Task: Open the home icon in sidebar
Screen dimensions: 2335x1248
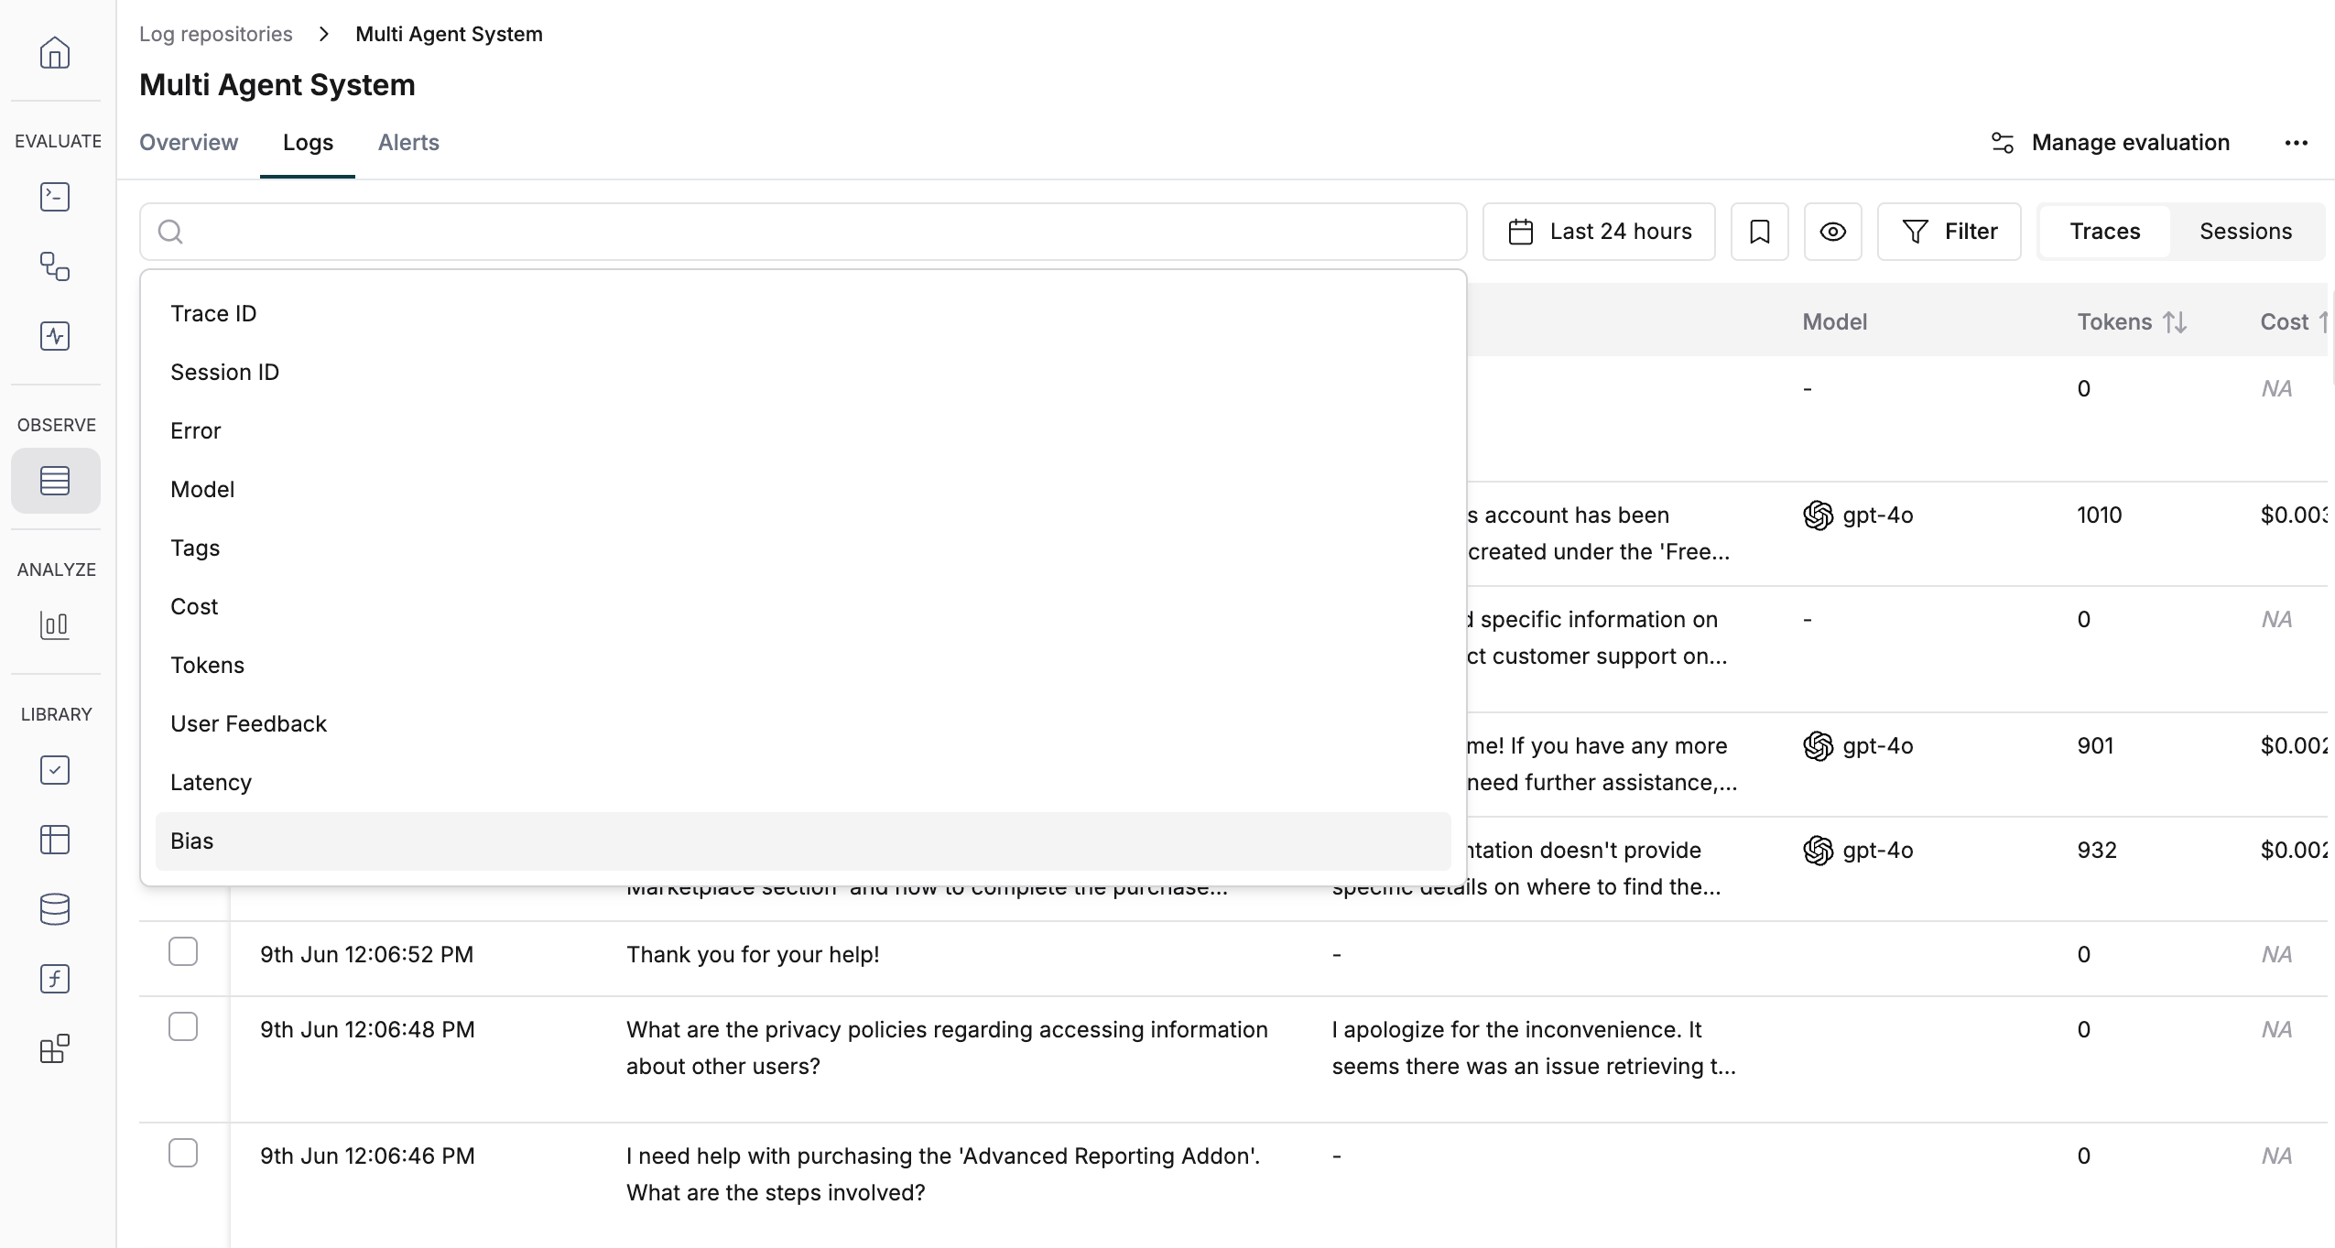Action: pyautogui.click(x=55, y=52)
